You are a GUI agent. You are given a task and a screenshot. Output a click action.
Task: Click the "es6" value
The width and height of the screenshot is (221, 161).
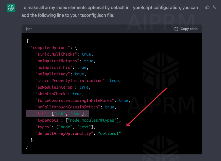point(60,114)
